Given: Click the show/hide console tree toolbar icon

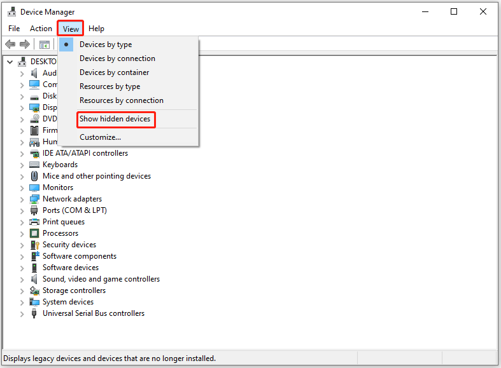Looking at the screenshot, I should (45, 44).
